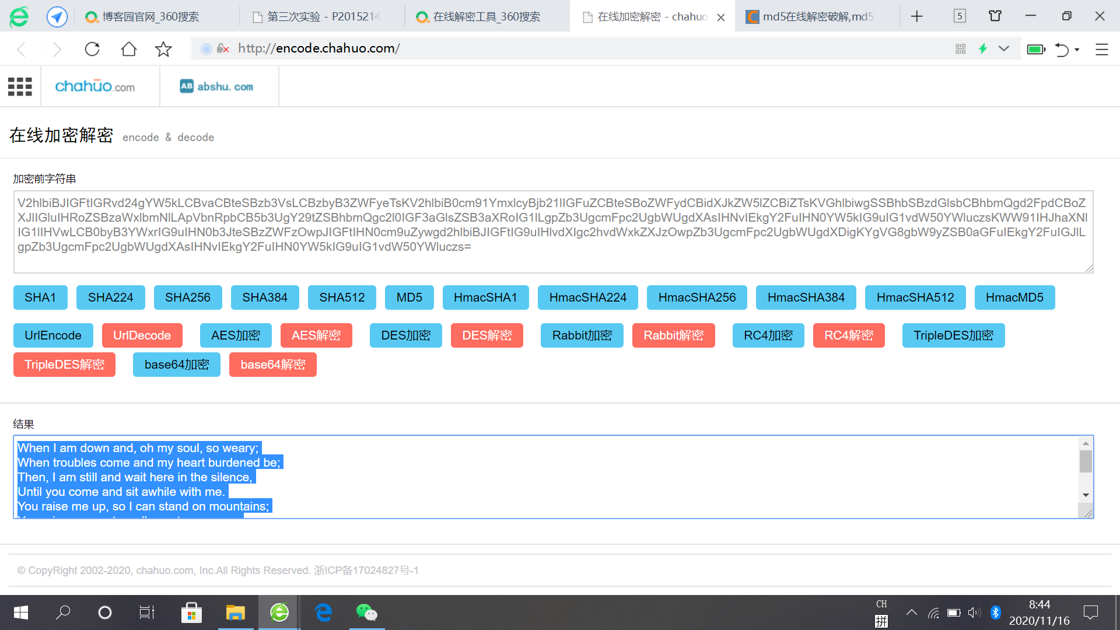The image size is (1120, 630).
Task: Go to the browser home page icon
Action: pyautogui.click(x=128, y=49)
